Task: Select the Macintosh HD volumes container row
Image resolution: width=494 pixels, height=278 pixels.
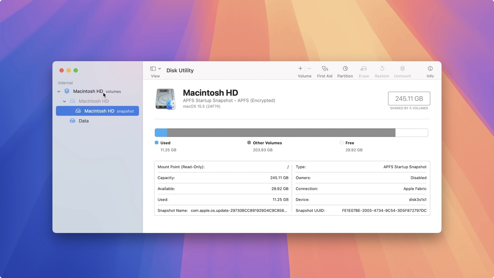Action: 88,91
